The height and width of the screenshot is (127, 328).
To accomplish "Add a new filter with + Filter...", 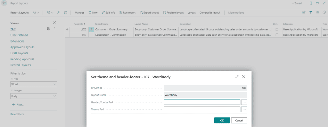I will point(18,104).
